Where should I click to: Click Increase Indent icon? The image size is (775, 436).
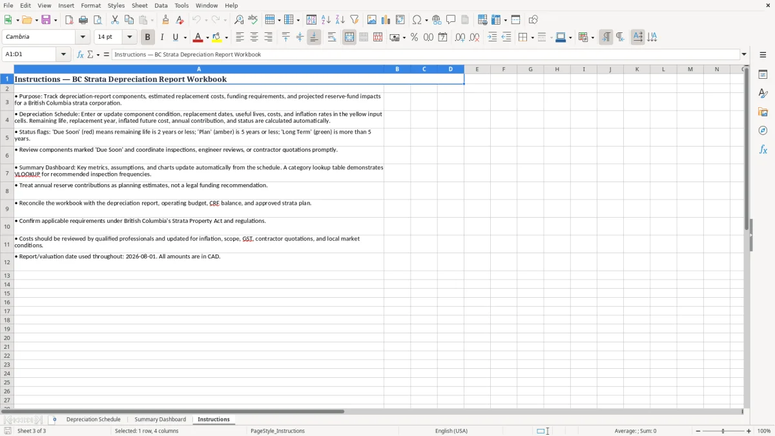tap(492, 37)
